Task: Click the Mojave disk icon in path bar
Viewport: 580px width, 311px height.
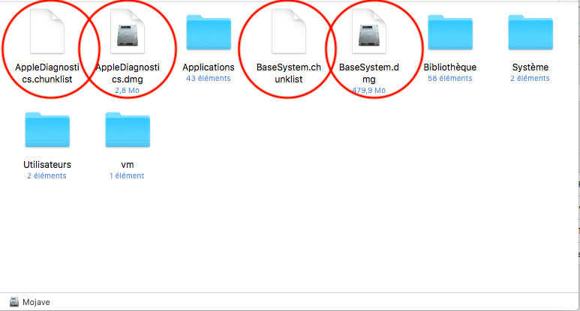Action: (14, 302)
